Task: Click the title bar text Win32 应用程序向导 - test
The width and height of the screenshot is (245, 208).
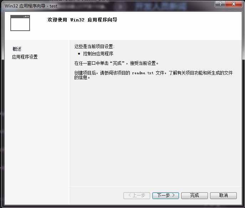Action: pos(31,6)
